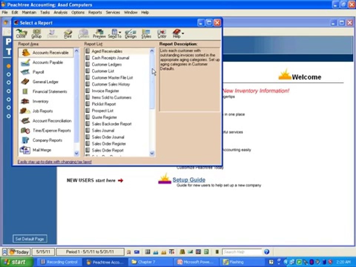This screenshot has width=356, height=267.
Task: Click Report List scroll up arrow
Action: point(152,51)
